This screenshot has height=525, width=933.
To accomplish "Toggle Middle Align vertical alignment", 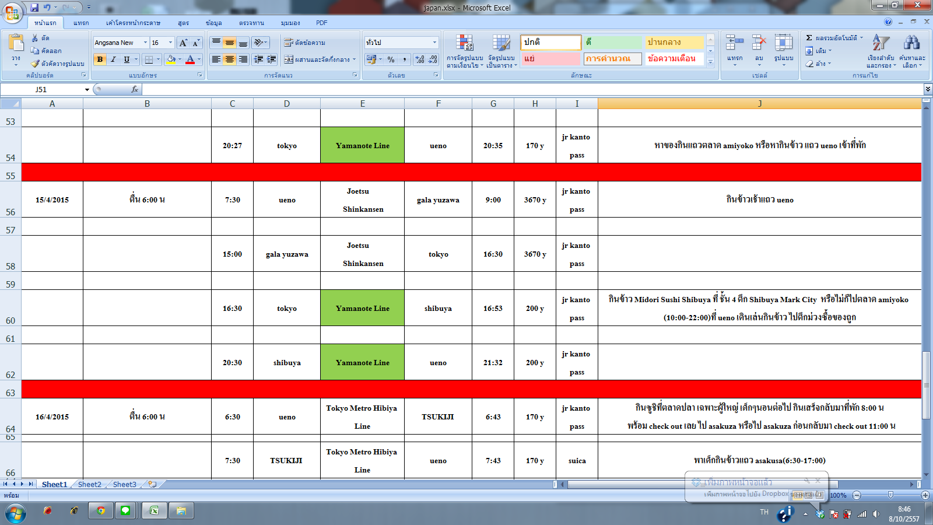I will pyautogui.click(x=230, y=43).
